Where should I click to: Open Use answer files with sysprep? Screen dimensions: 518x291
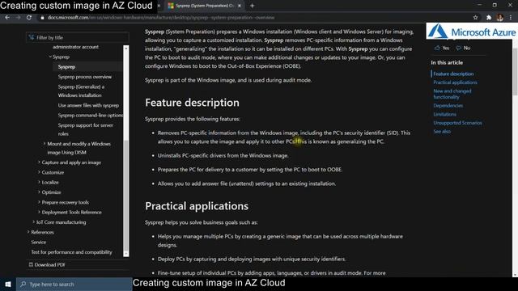point(88,106)
